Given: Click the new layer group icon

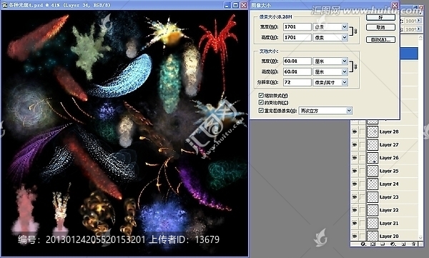Looking at the screenshot, I should coord(383,244).
